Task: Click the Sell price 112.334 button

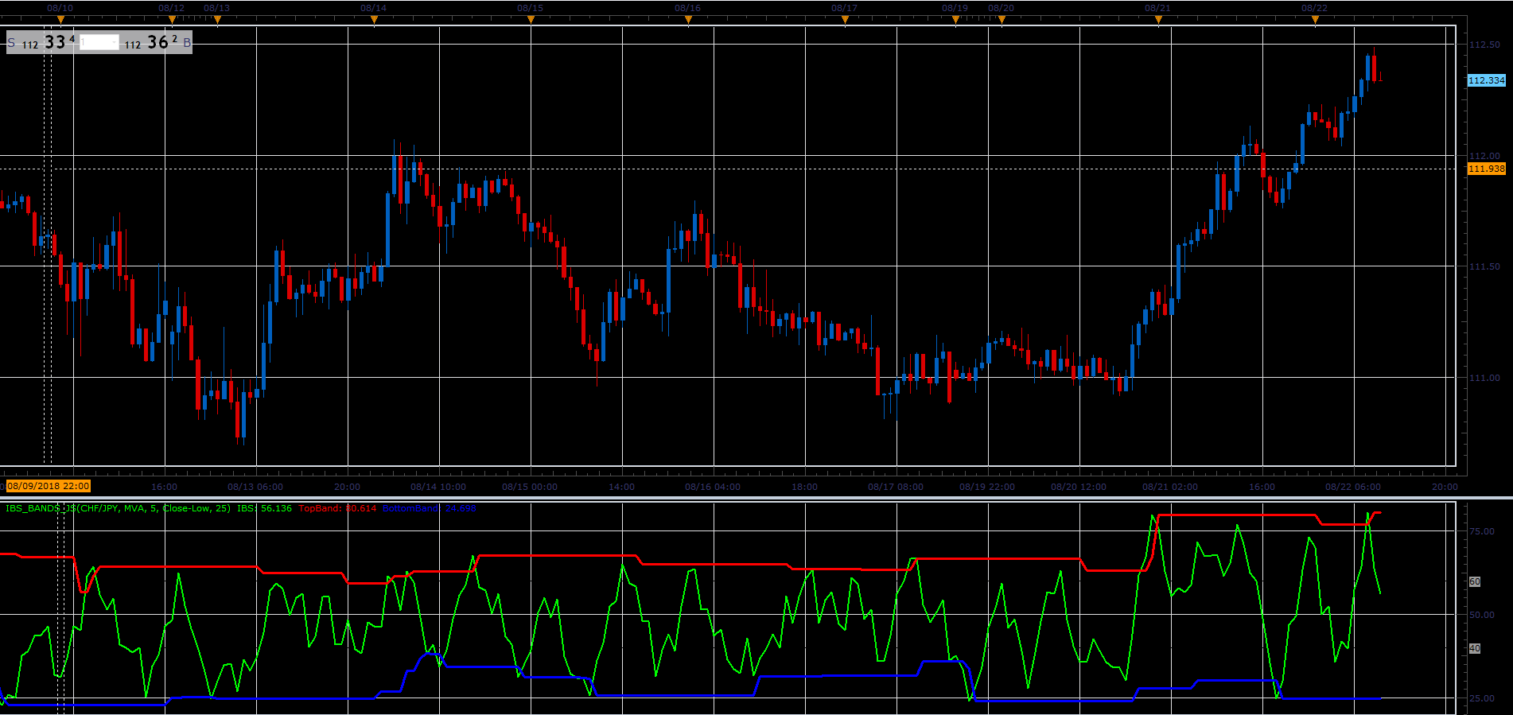Action: pyautogui.click(x=44, y=43)
